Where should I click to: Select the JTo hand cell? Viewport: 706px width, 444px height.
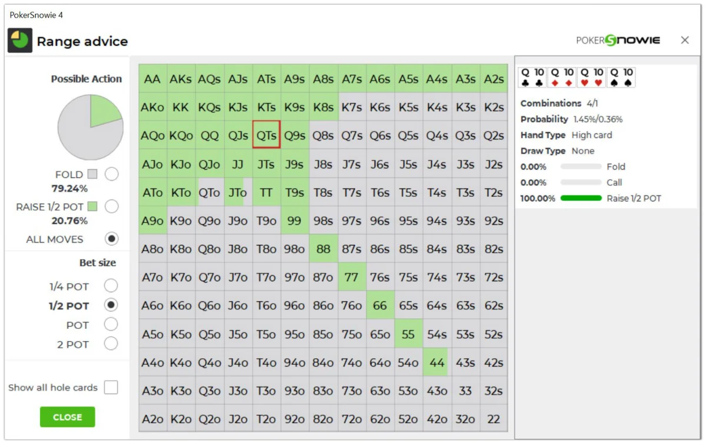point(238,192)
